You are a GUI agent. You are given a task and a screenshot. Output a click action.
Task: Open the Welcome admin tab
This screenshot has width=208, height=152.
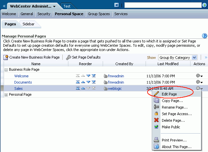[x=9, y=14]
